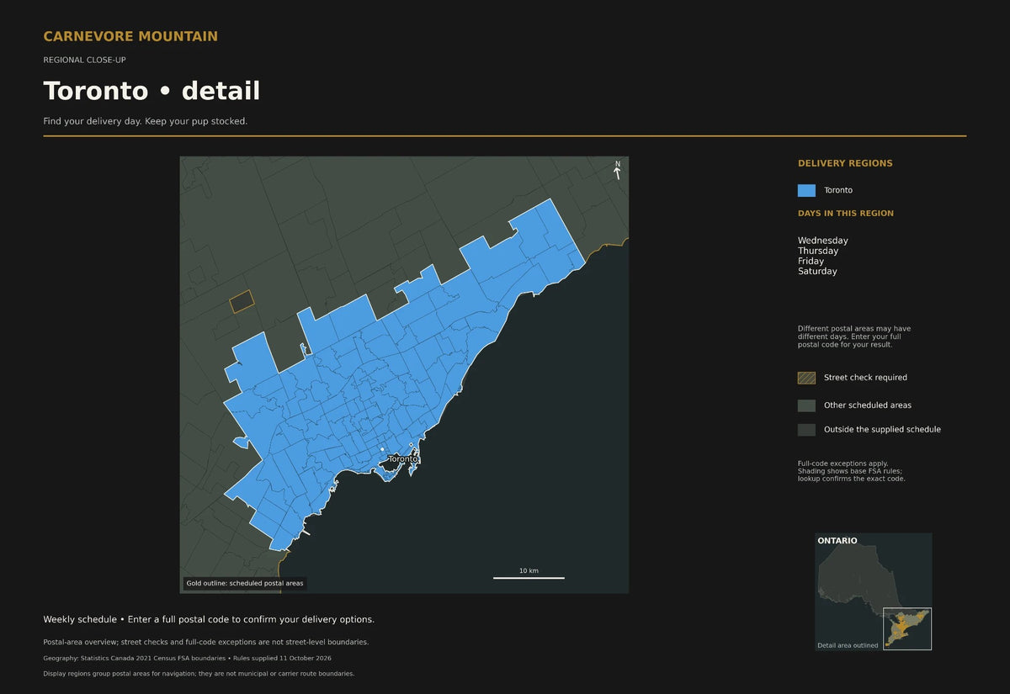Click the detail area outline box in inset
The image size is (1010, 694).
tap(907, 629)
